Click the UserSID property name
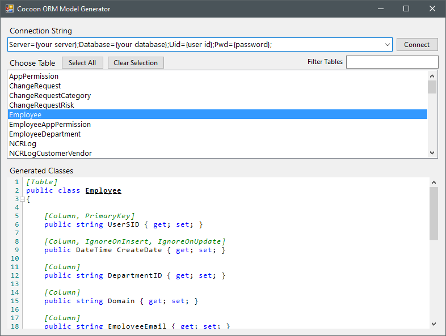This screenshot has width=446, height=336. point(124,224)
